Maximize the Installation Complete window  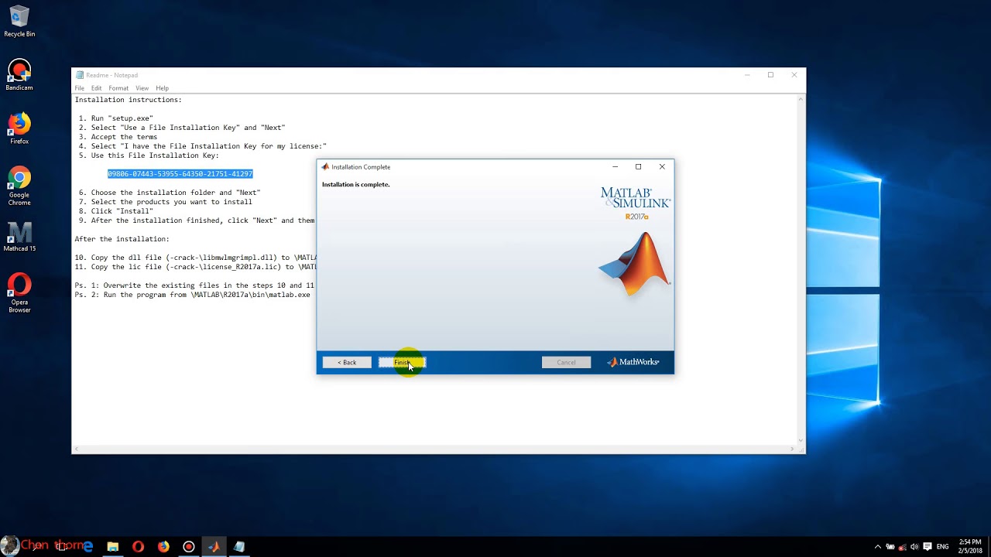pyautogui.click(x=638, y=166)
